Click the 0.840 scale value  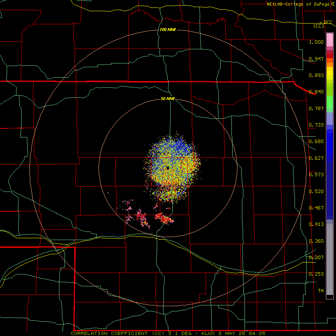point(316,92)
